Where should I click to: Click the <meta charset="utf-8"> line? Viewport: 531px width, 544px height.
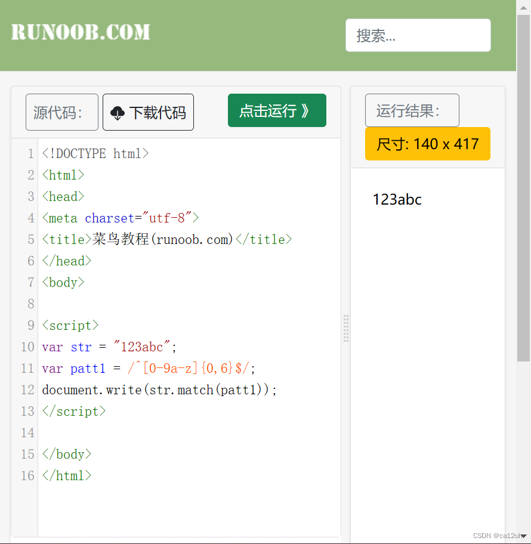click(121, 218)
